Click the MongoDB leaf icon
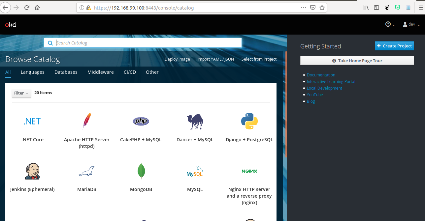 141,171
